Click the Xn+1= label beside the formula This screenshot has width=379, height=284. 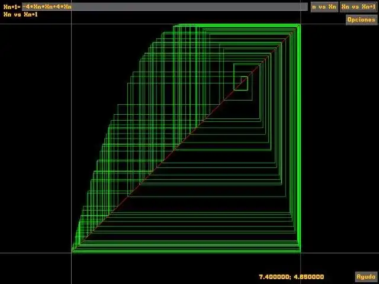click(x=12, y=7)
